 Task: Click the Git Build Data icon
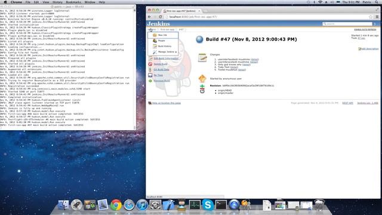click(x=150, y=70)
